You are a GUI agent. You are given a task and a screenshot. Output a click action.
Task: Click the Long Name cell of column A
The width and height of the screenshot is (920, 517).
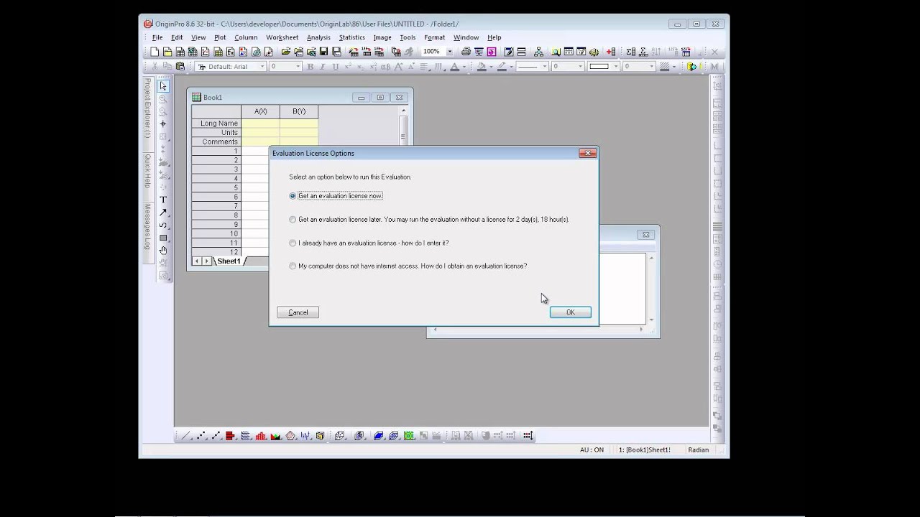tap(261, 124)
